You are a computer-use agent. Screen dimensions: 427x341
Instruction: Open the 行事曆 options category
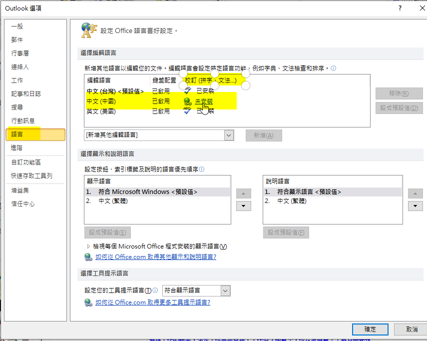(35, 53)
